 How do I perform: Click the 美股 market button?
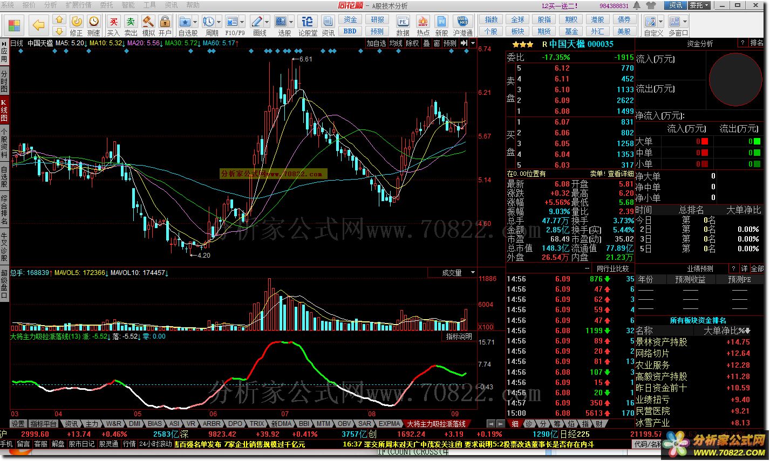point(624,31)
